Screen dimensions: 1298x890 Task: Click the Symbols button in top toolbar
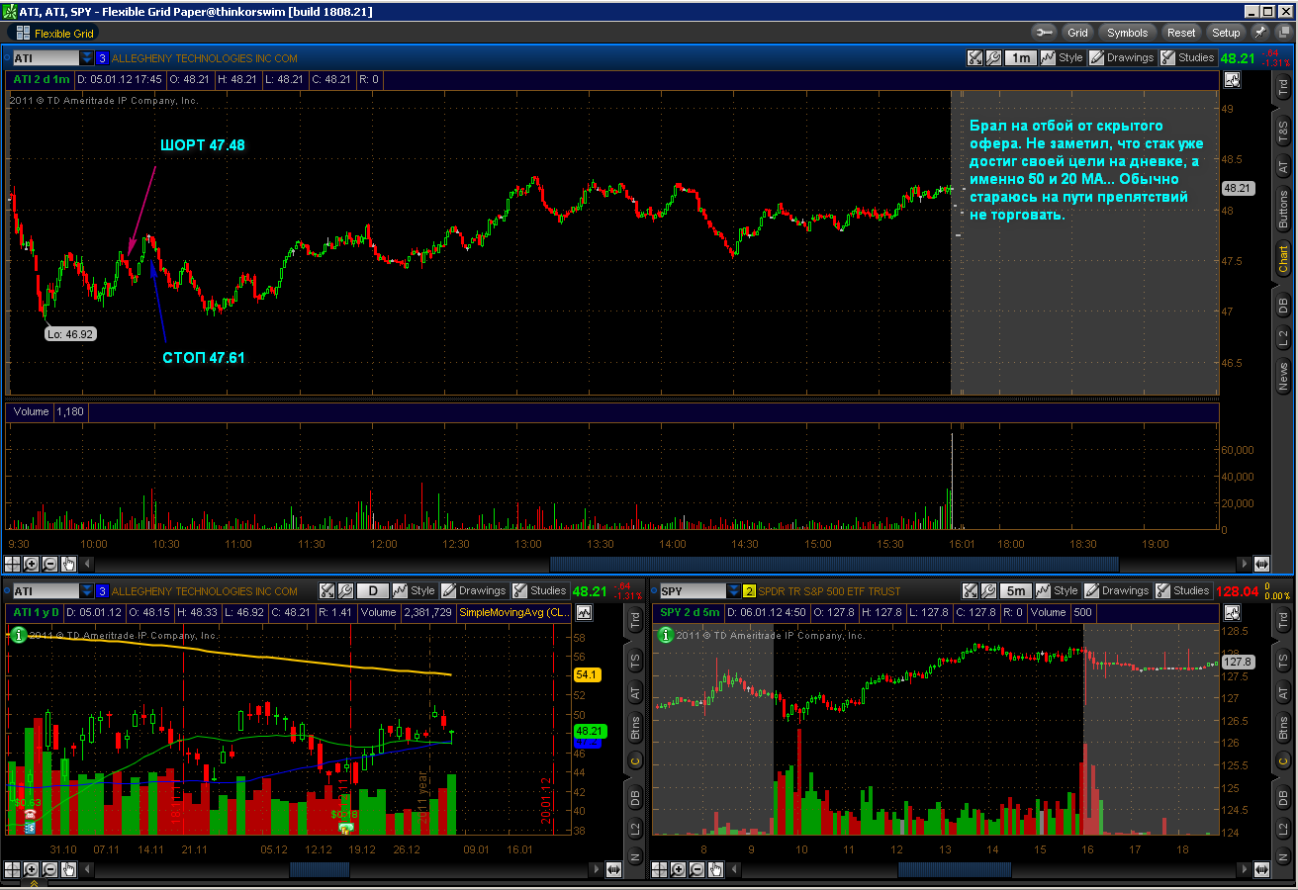[x=1128, y=33]
